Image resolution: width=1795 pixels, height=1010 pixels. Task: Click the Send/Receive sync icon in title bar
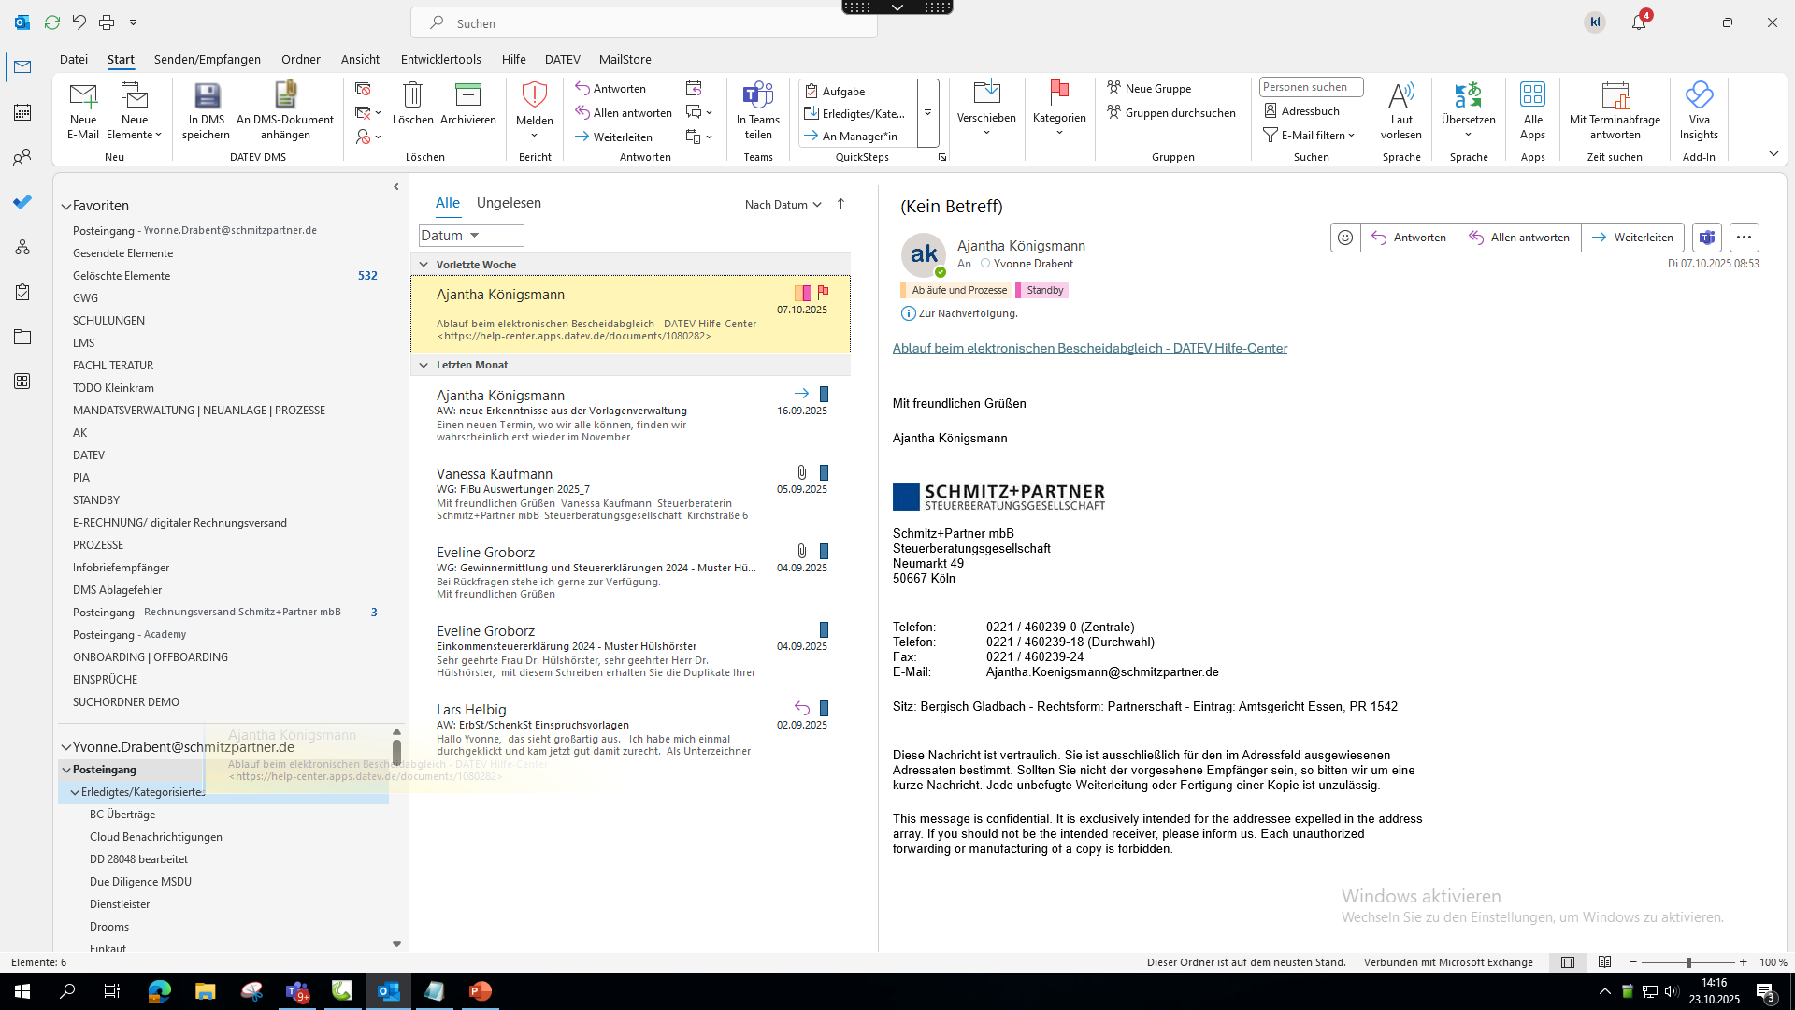(52, 22)
